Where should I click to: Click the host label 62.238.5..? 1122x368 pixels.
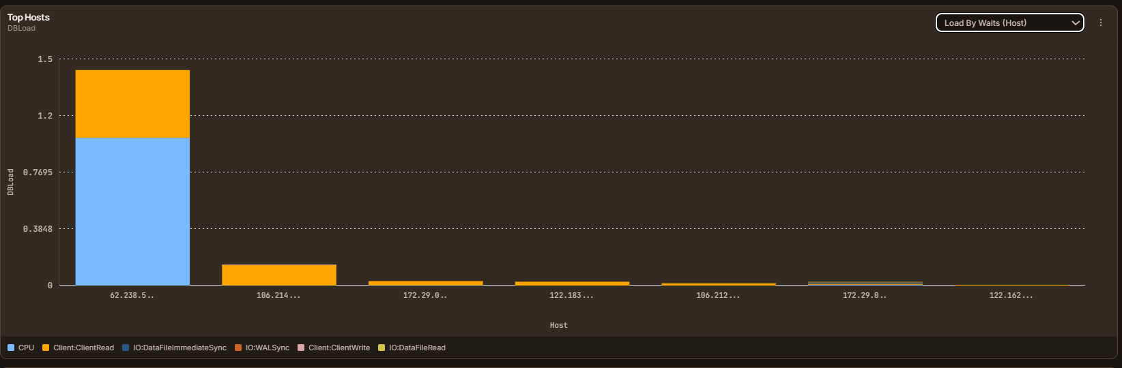click(x=132, y=295)
